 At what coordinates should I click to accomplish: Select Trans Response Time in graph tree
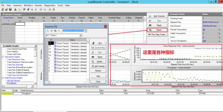point(16,59)
